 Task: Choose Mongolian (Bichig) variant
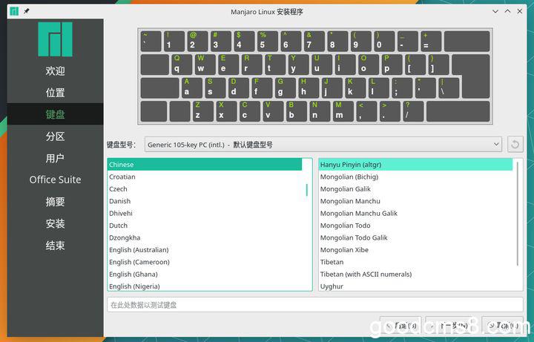tap(416, 177)
